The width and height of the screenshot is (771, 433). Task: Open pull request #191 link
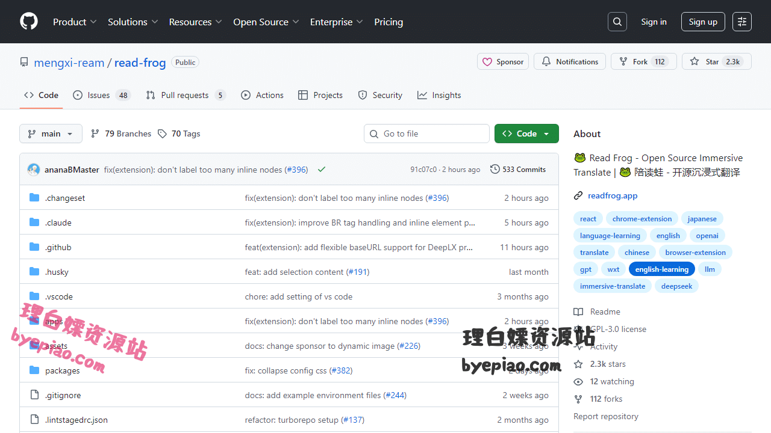tap(358, 272)
